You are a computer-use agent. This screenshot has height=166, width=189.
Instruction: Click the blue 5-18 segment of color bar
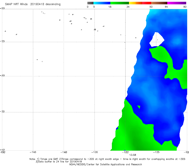102,3
